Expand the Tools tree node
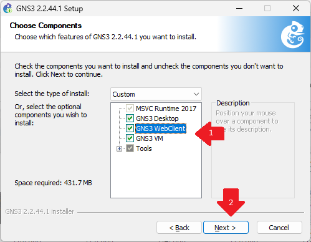The image size is (311, 242). [119, 148]
